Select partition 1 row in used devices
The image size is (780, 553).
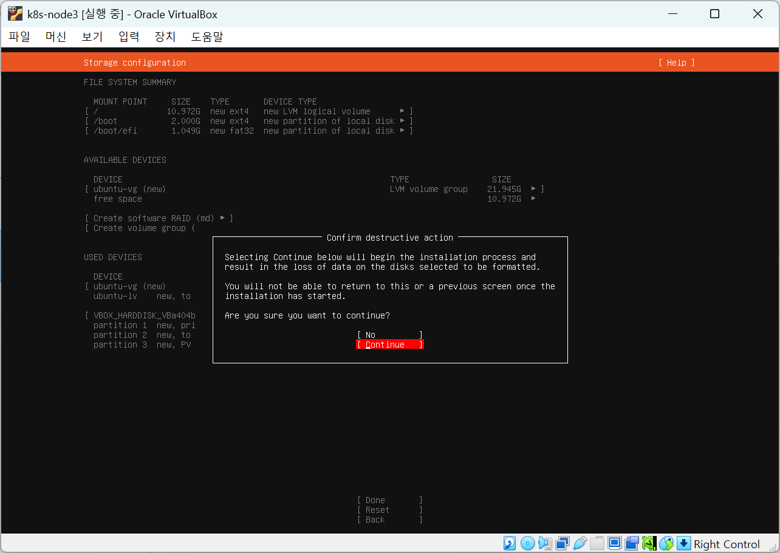[145, 325]
